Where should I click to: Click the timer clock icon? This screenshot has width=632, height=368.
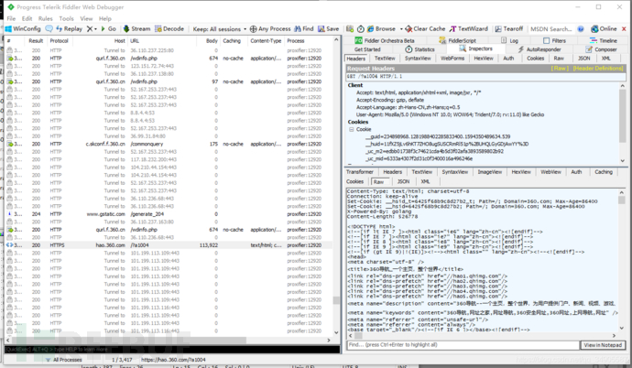361,29
